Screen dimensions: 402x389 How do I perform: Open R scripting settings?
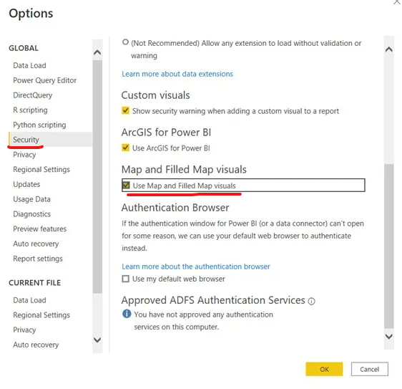click(x=30, y=110)
